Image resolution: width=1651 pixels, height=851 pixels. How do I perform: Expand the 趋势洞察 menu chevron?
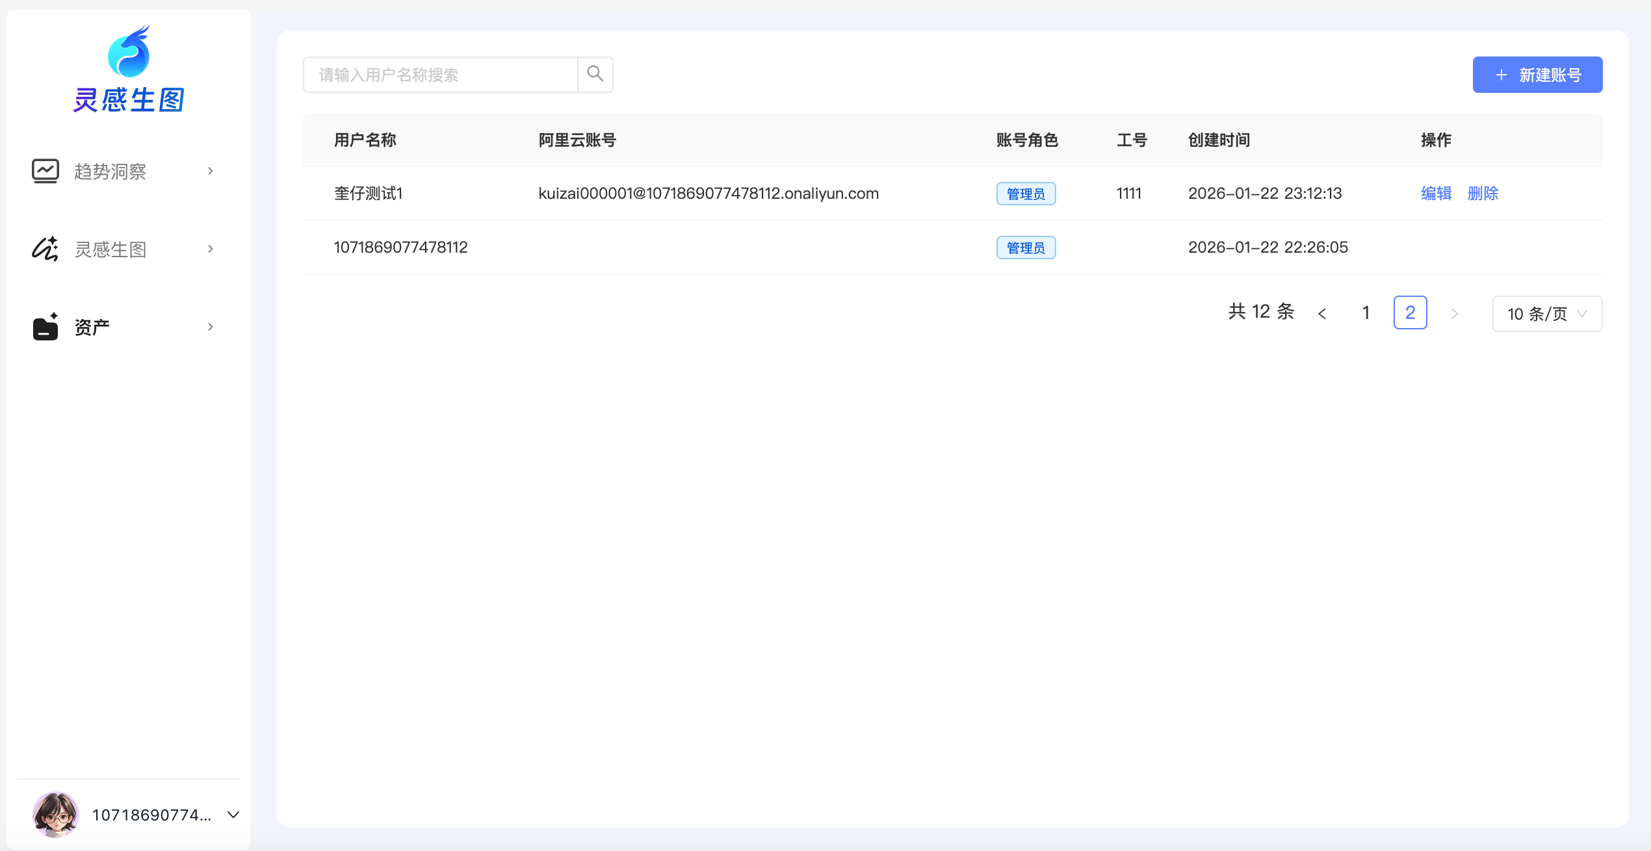[211, 171]
